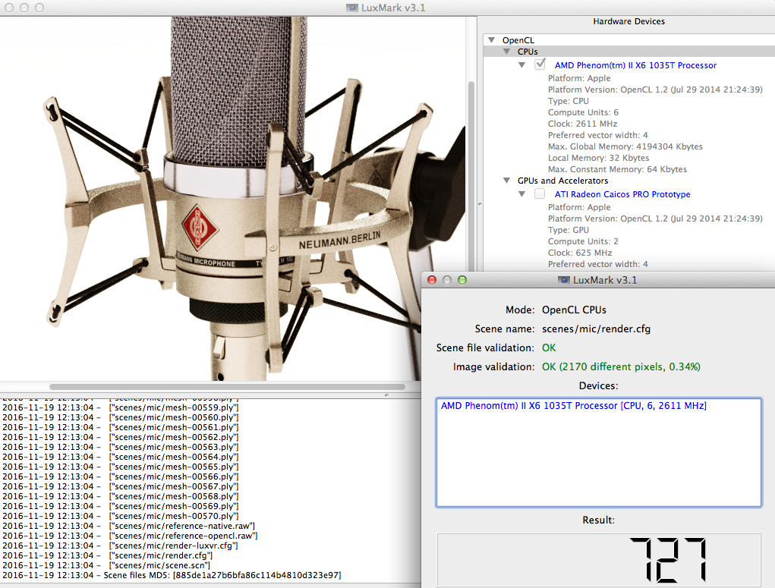Click log line 'scenes/mic/mesh-00570.ply'
The image size is (775, 588).
pos(120,516)
